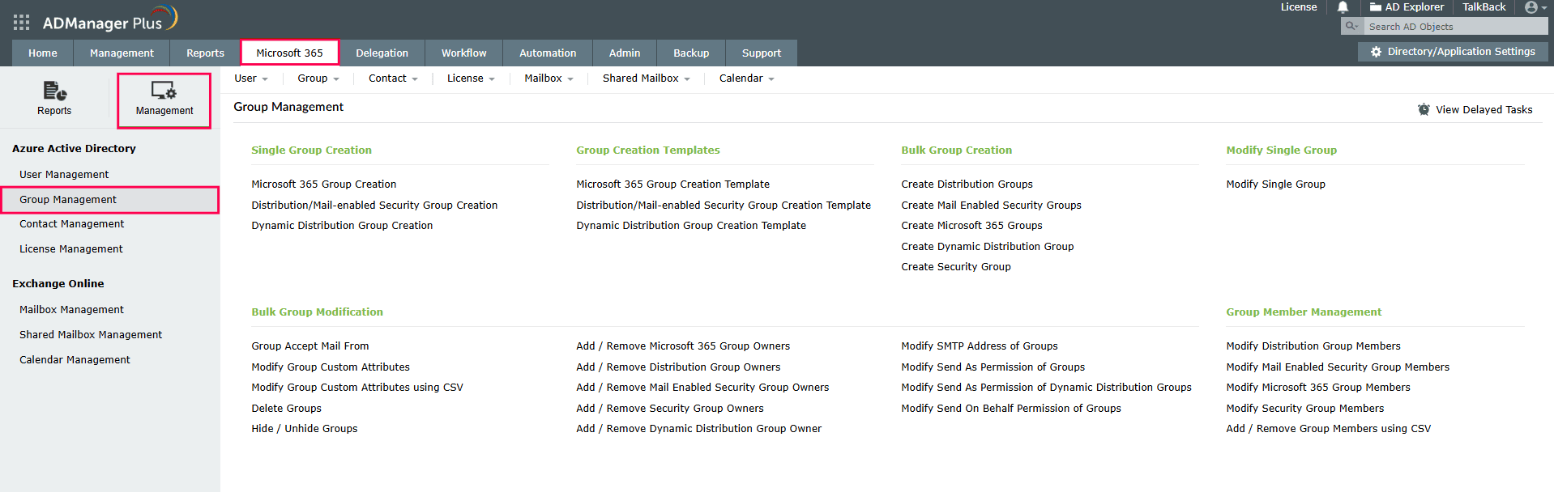Click the ADManager Plus logo

[x=109, y=20]
